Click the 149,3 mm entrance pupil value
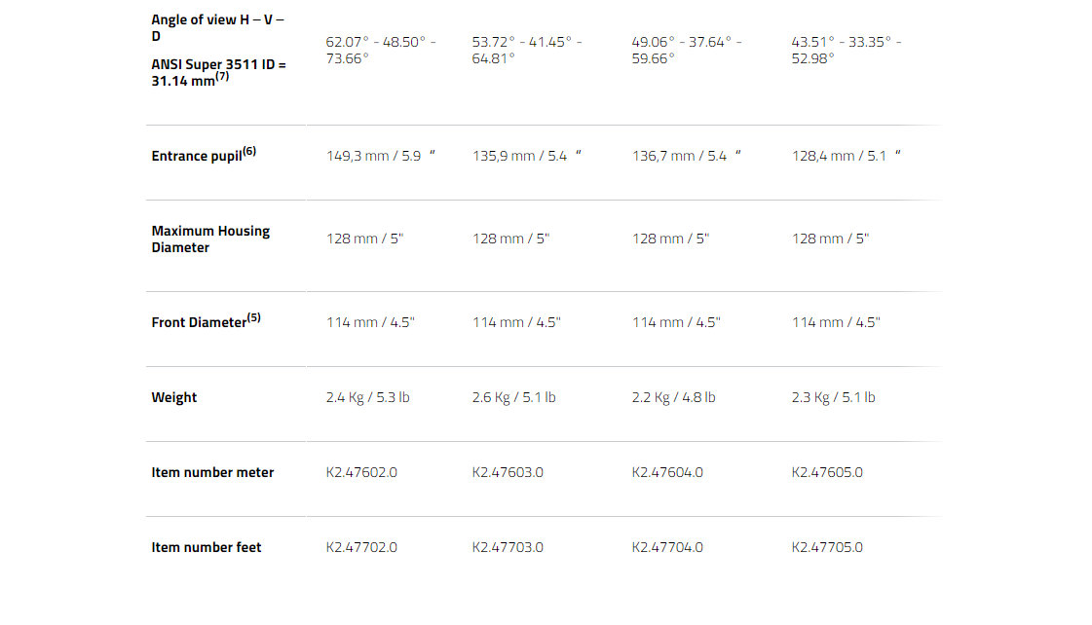 coord(380,156)
